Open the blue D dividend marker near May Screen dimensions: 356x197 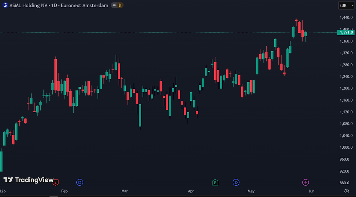tap(236, 182)
